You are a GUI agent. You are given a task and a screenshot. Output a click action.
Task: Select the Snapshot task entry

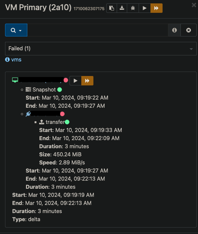point(44,90)
